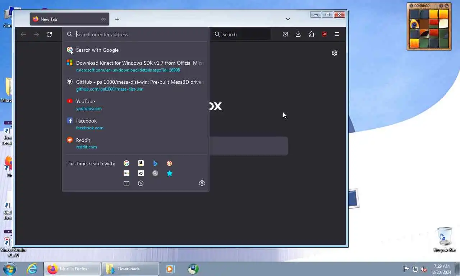Open new tab page personalize gear
This screenshot has width=460, height=276.
(335, 53)
